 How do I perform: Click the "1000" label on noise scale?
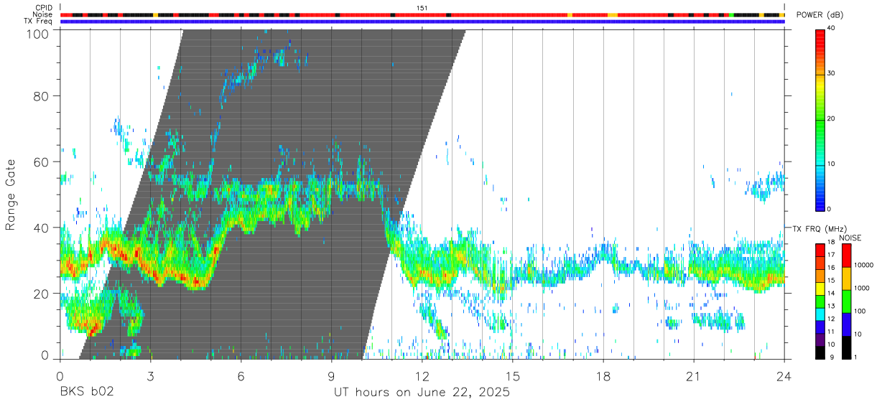862,288
